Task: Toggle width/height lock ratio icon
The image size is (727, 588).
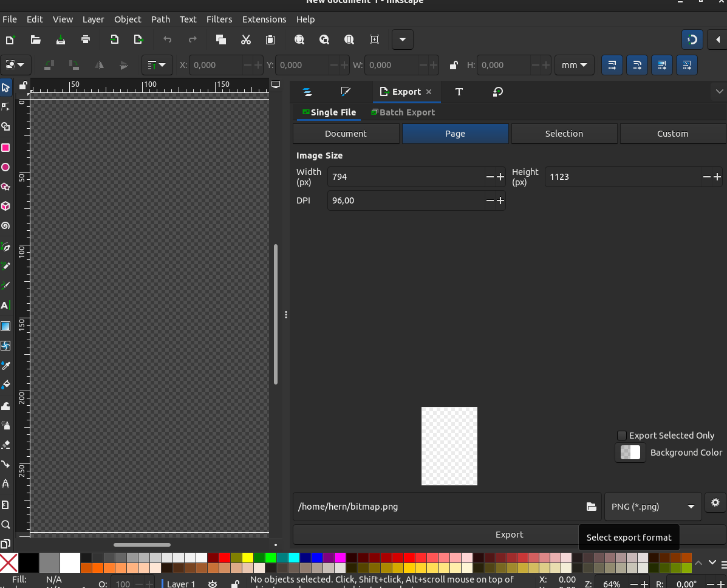Action: [x=454, y=65]
